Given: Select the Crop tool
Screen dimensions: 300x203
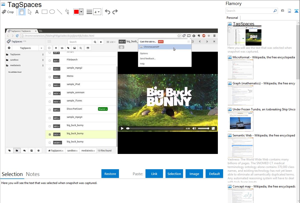Looking at the screenshot, I should pyautogui.click(x=8, y=12).
